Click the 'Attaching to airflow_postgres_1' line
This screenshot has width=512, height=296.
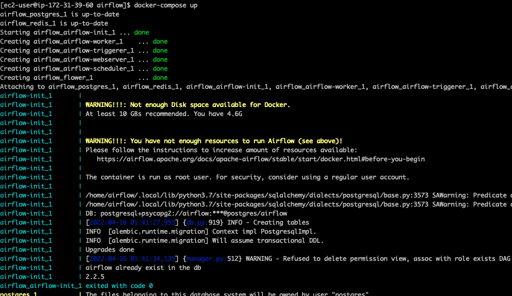[x=256, y=87]
